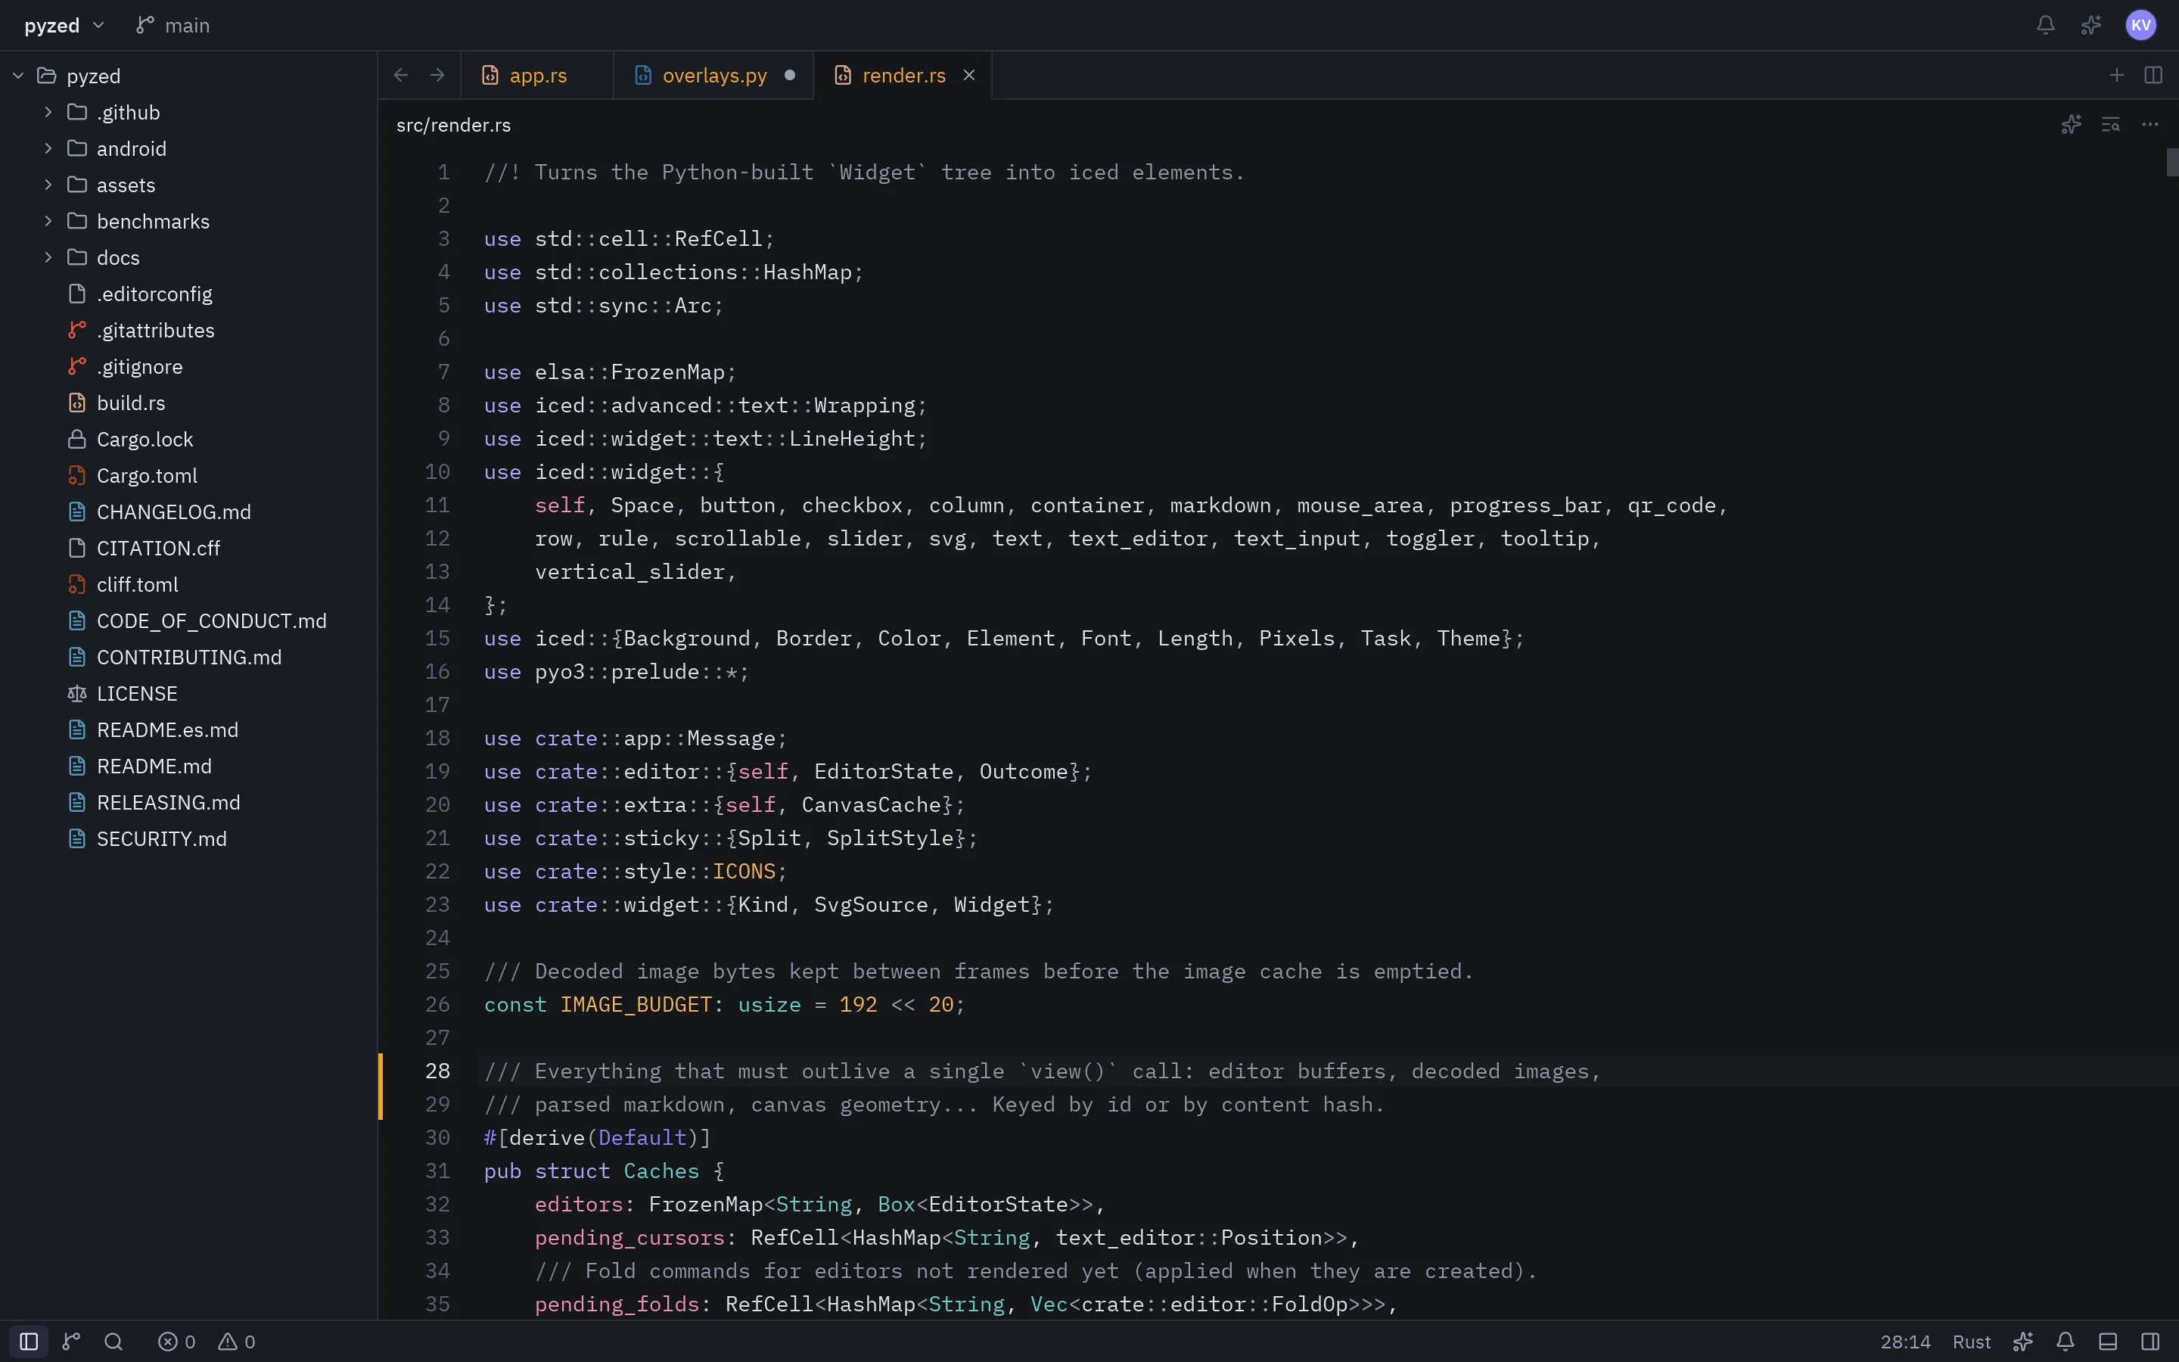The height and width of the screenshot is (1362, 2179).
Task: Open Cargo.toml in the file tree
Action: pos(189,474)
